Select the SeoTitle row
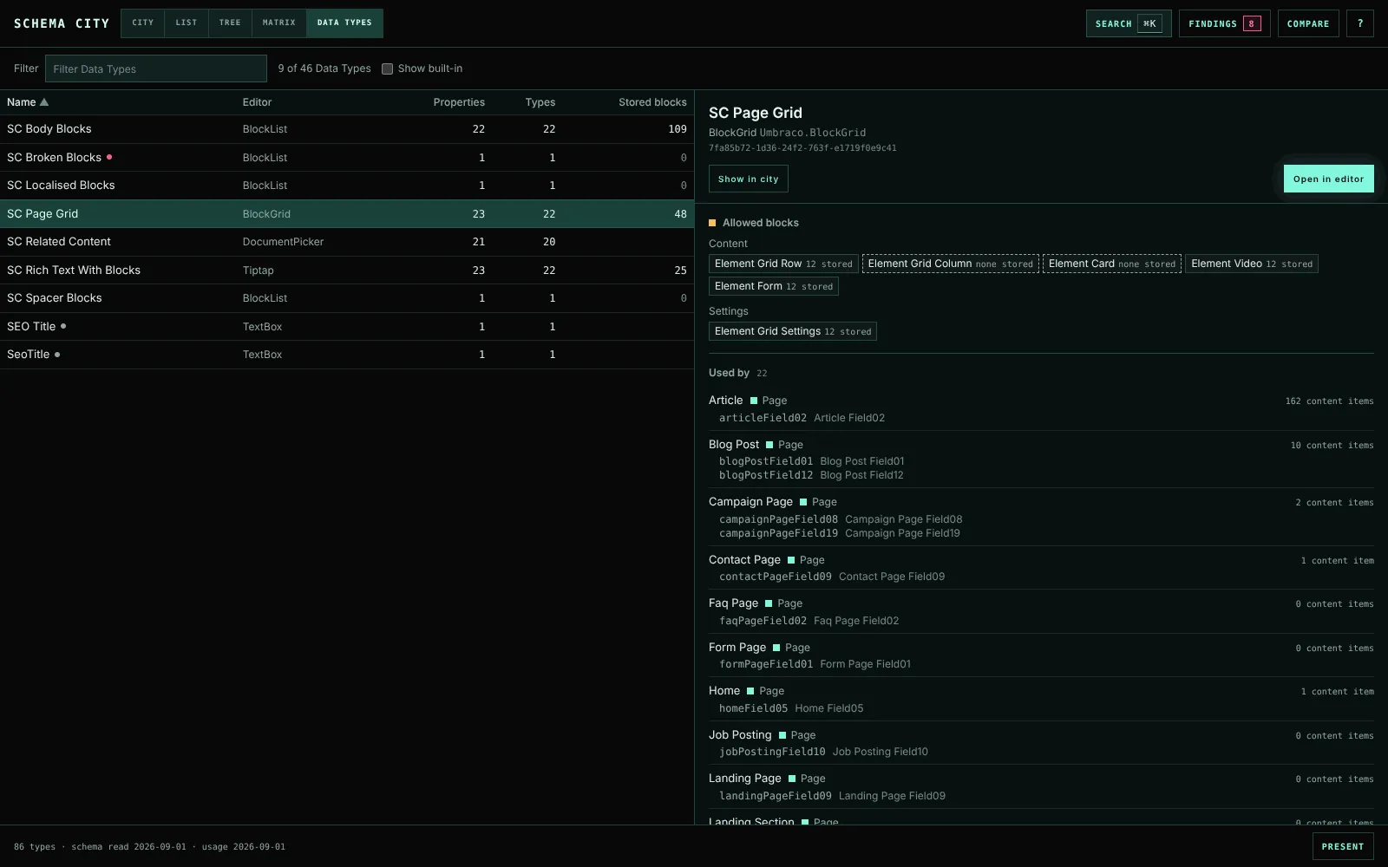Screen dimensions: 1388x867 pyautogui.click(x=347, y=355)
